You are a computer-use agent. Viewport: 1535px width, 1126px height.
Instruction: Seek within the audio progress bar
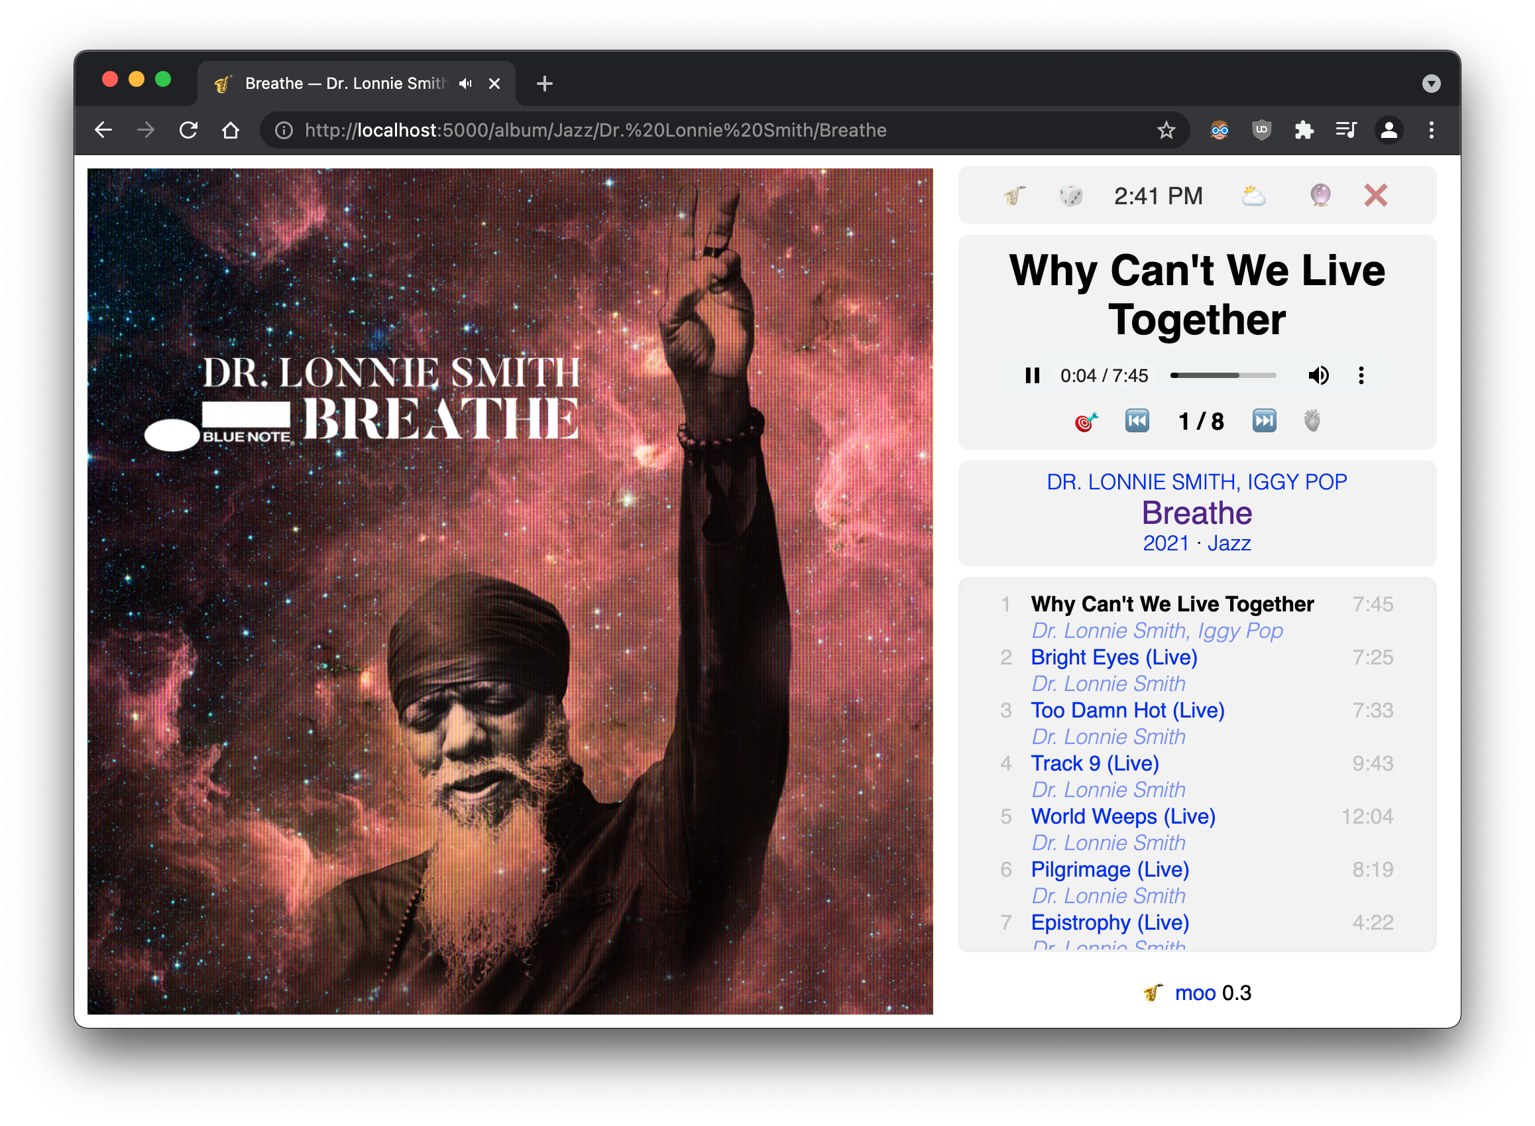pos(1222,375)
